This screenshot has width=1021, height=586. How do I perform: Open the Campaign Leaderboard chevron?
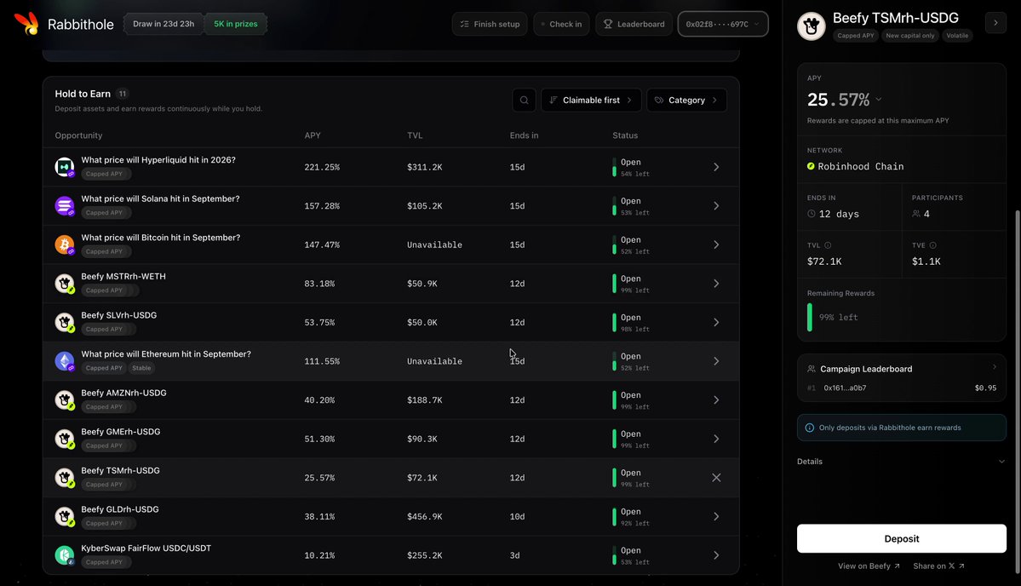[995, 367]
